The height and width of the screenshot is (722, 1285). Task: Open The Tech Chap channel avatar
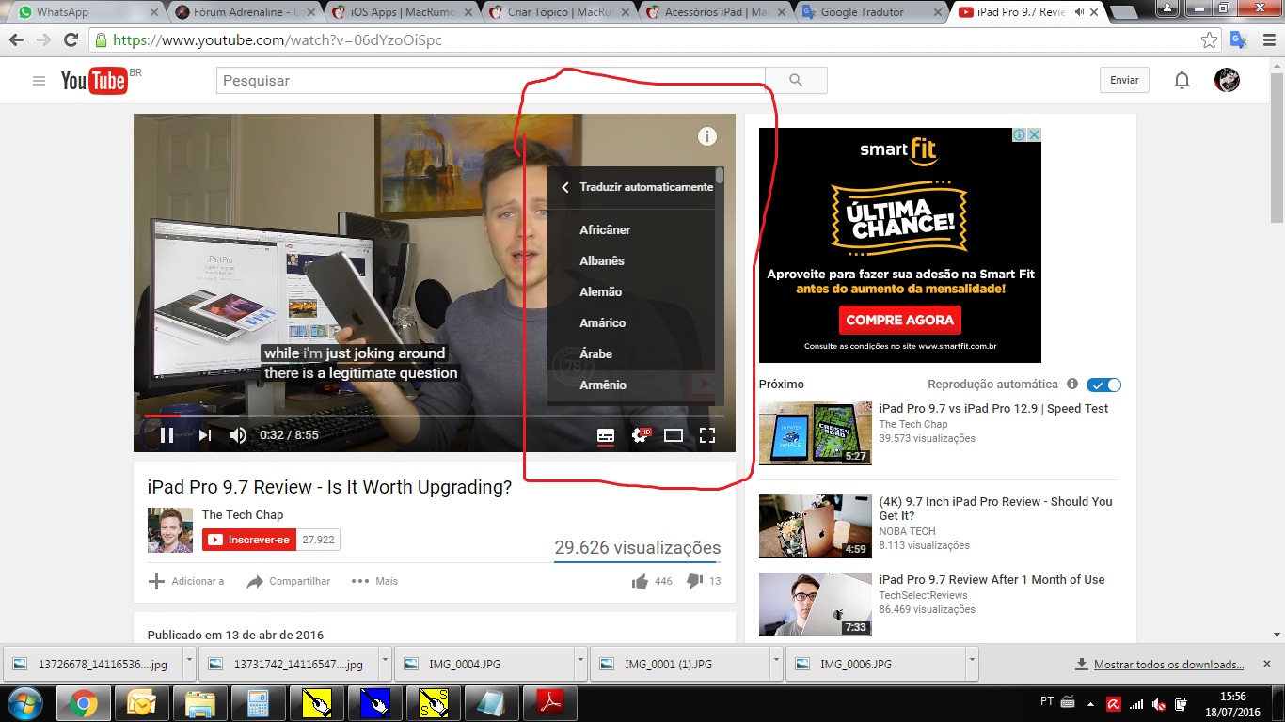tap(170, 530)
